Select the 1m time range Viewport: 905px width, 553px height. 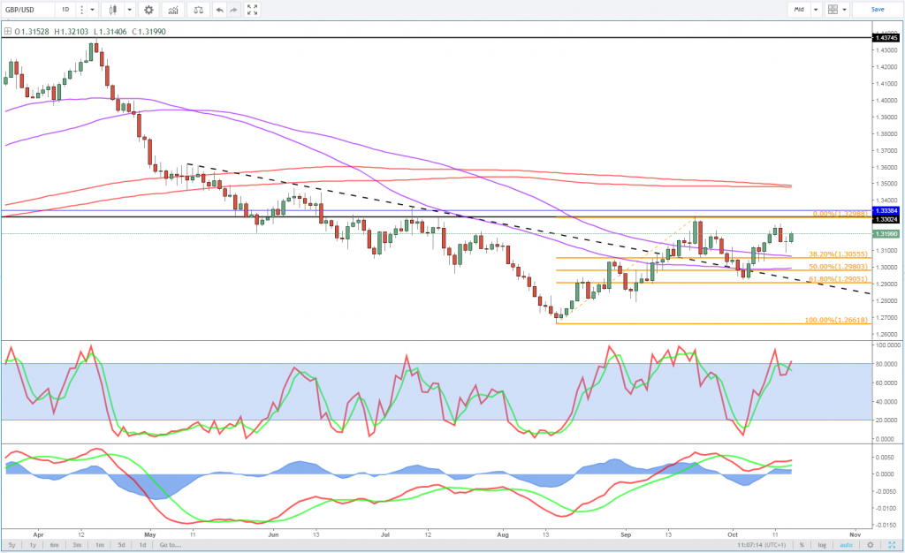[100, 545]
